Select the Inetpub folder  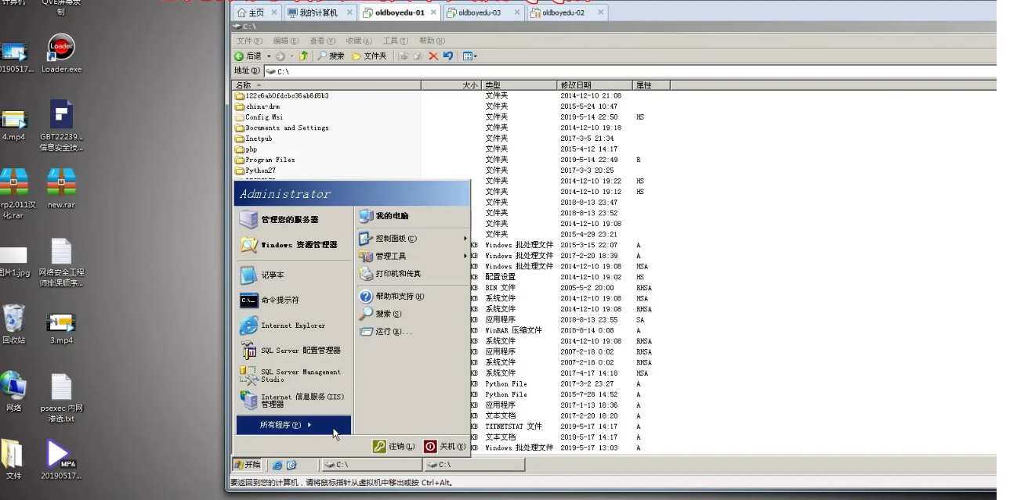click(254, 138)
